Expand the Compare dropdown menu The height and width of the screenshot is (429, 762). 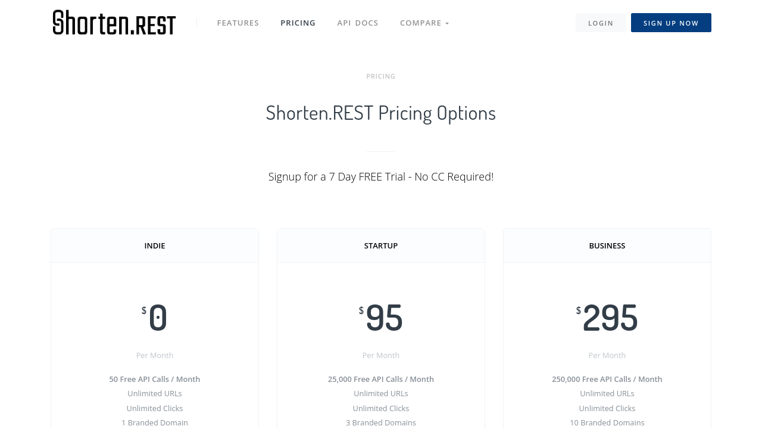(424, 23)
